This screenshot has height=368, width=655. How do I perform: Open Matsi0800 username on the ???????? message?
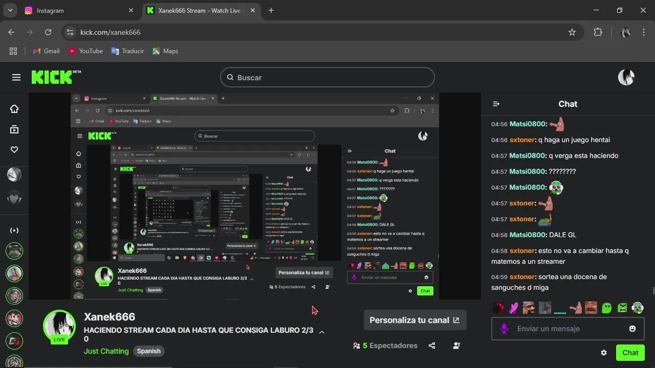[x=527, y=172]
